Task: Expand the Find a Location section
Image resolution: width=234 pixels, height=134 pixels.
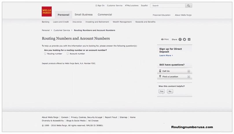Action: click(189, 77)
